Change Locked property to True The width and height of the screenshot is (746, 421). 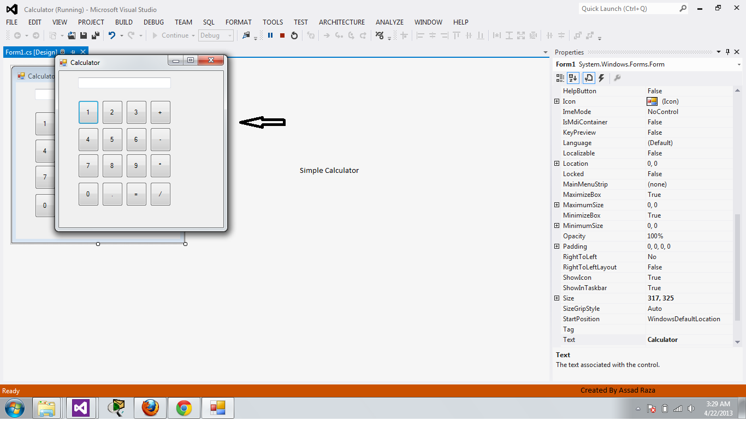click(672, 173)
